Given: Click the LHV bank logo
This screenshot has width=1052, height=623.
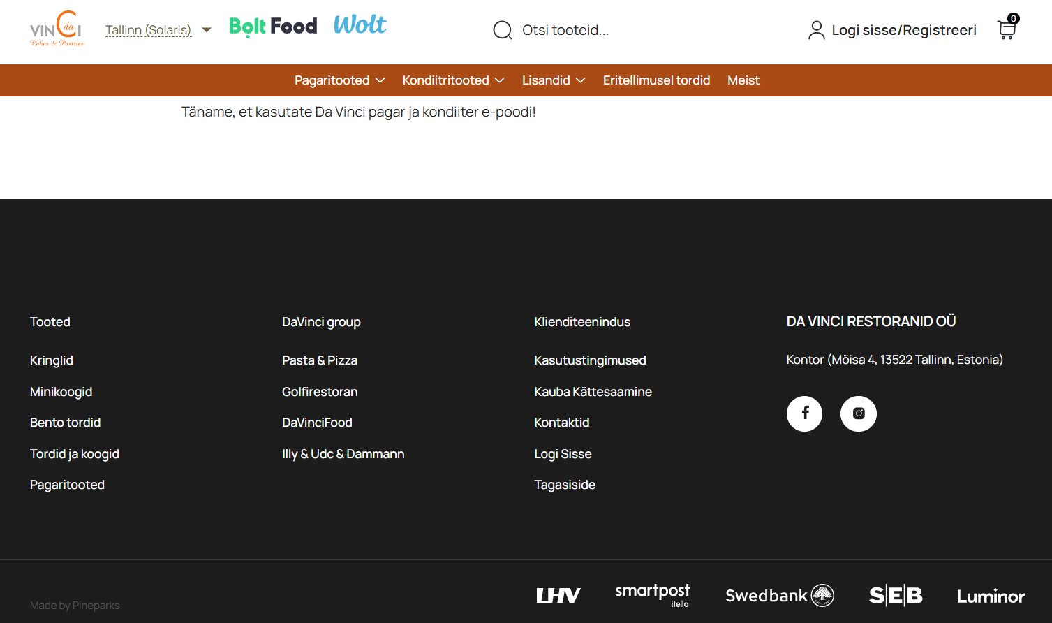Looking at the screenshot, I should click(558, 596).
